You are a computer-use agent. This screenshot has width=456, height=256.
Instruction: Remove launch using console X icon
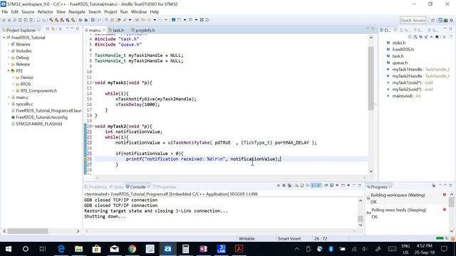pos(284,186)
